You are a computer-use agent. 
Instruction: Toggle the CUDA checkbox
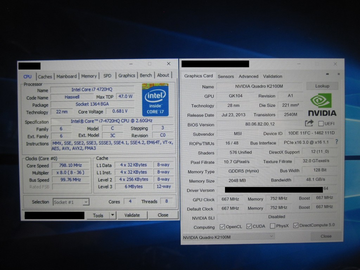[249, 226]
